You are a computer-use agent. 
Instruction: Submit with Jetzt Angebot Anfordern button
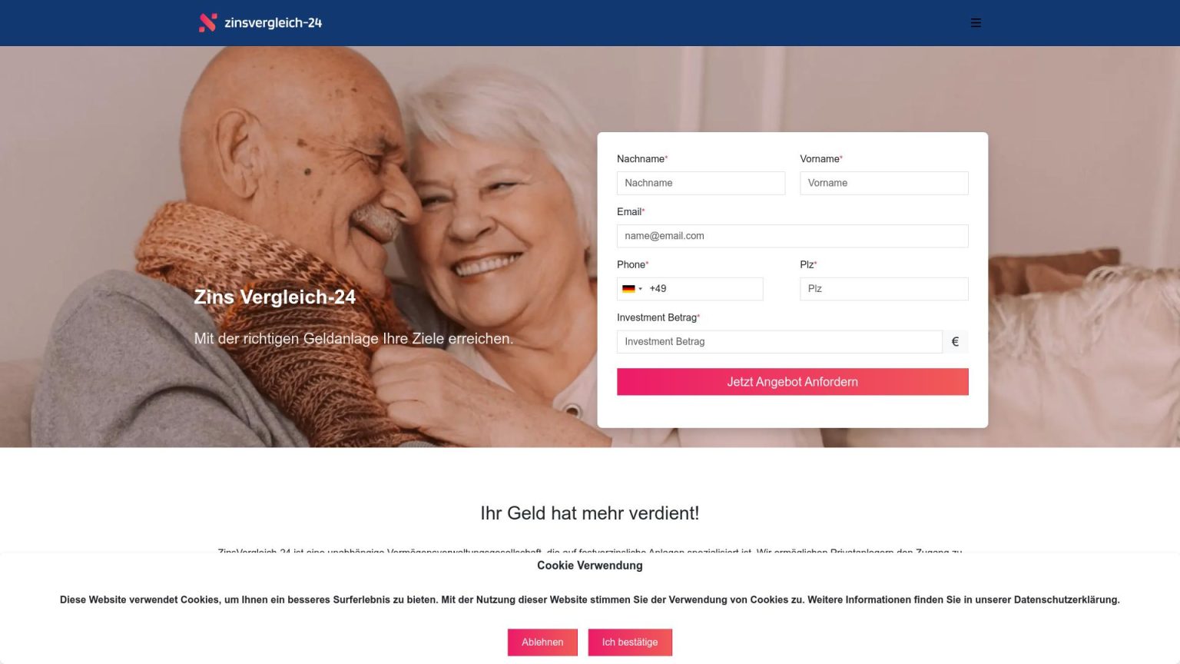click(792, 382)
